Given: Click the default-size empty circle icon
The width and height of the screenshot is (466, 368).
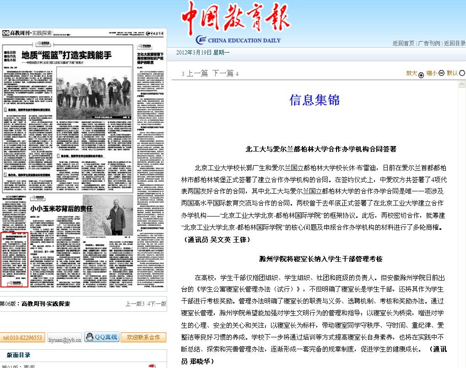Looking at the screenshot, I should (x=462, y=73).
